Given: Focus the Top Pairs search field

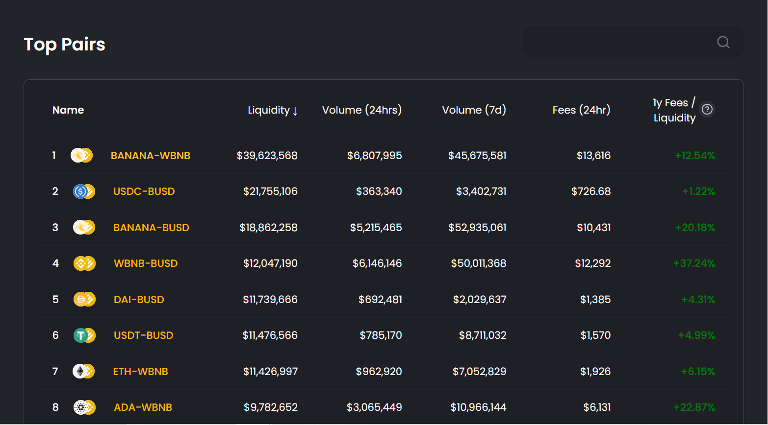Looking at the screenshot, I should click(633, 42).
